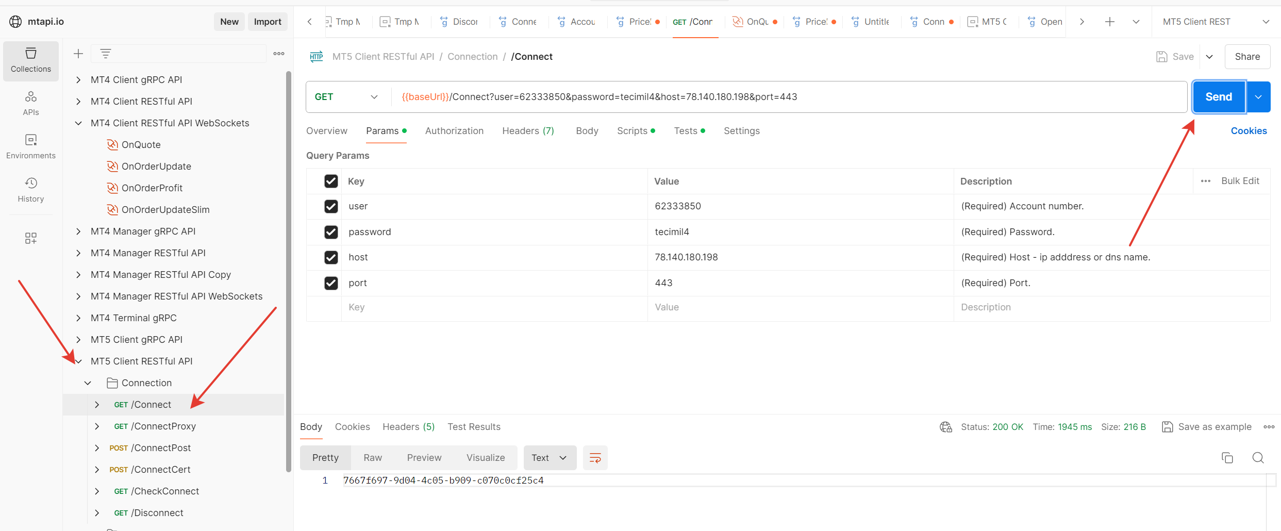Open search in the response body
Screen dimensions: 1281x531
click(x=1258, y=458)
